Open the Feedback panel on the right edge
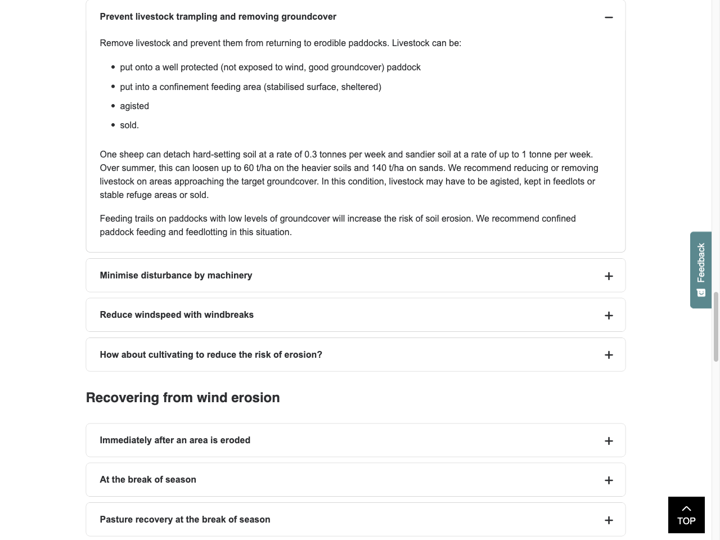This screenshot has width=720, height=540. [701, 270]
